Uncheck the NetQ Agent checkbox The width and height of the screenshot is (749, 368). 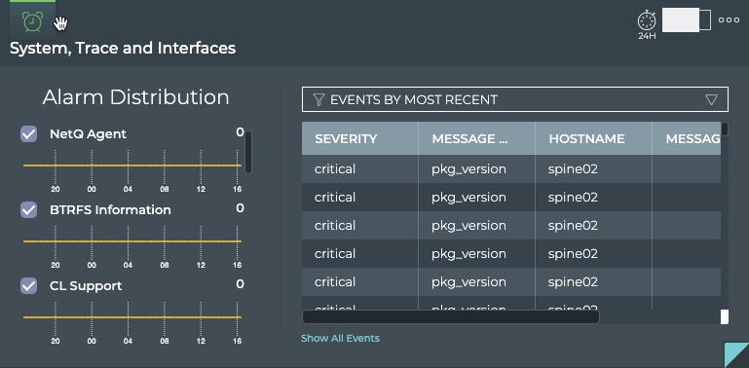(x=28, y=133)
